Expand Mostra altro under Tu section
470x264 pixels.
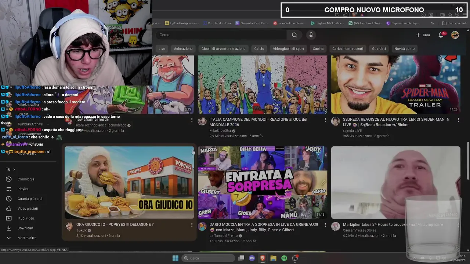(x=22, y=238)
